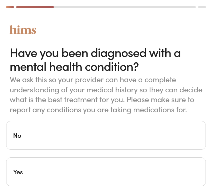Click the heading line "mental health condition?"
This screenshot has width=212, height=193.
(74, 66)
